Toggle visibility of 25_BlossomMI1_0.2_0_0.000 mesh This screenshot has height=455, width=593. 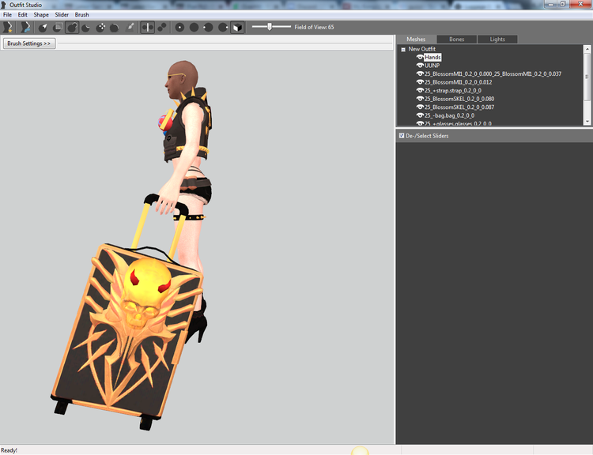(420, 73)
